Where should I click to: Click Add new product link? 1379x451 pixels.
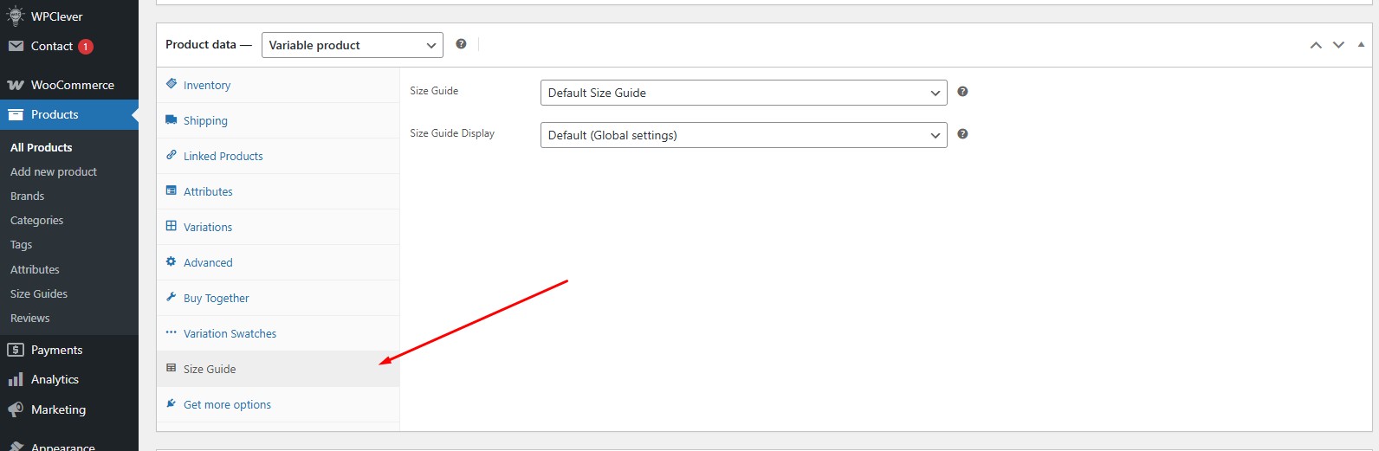[x=54, y=171]
